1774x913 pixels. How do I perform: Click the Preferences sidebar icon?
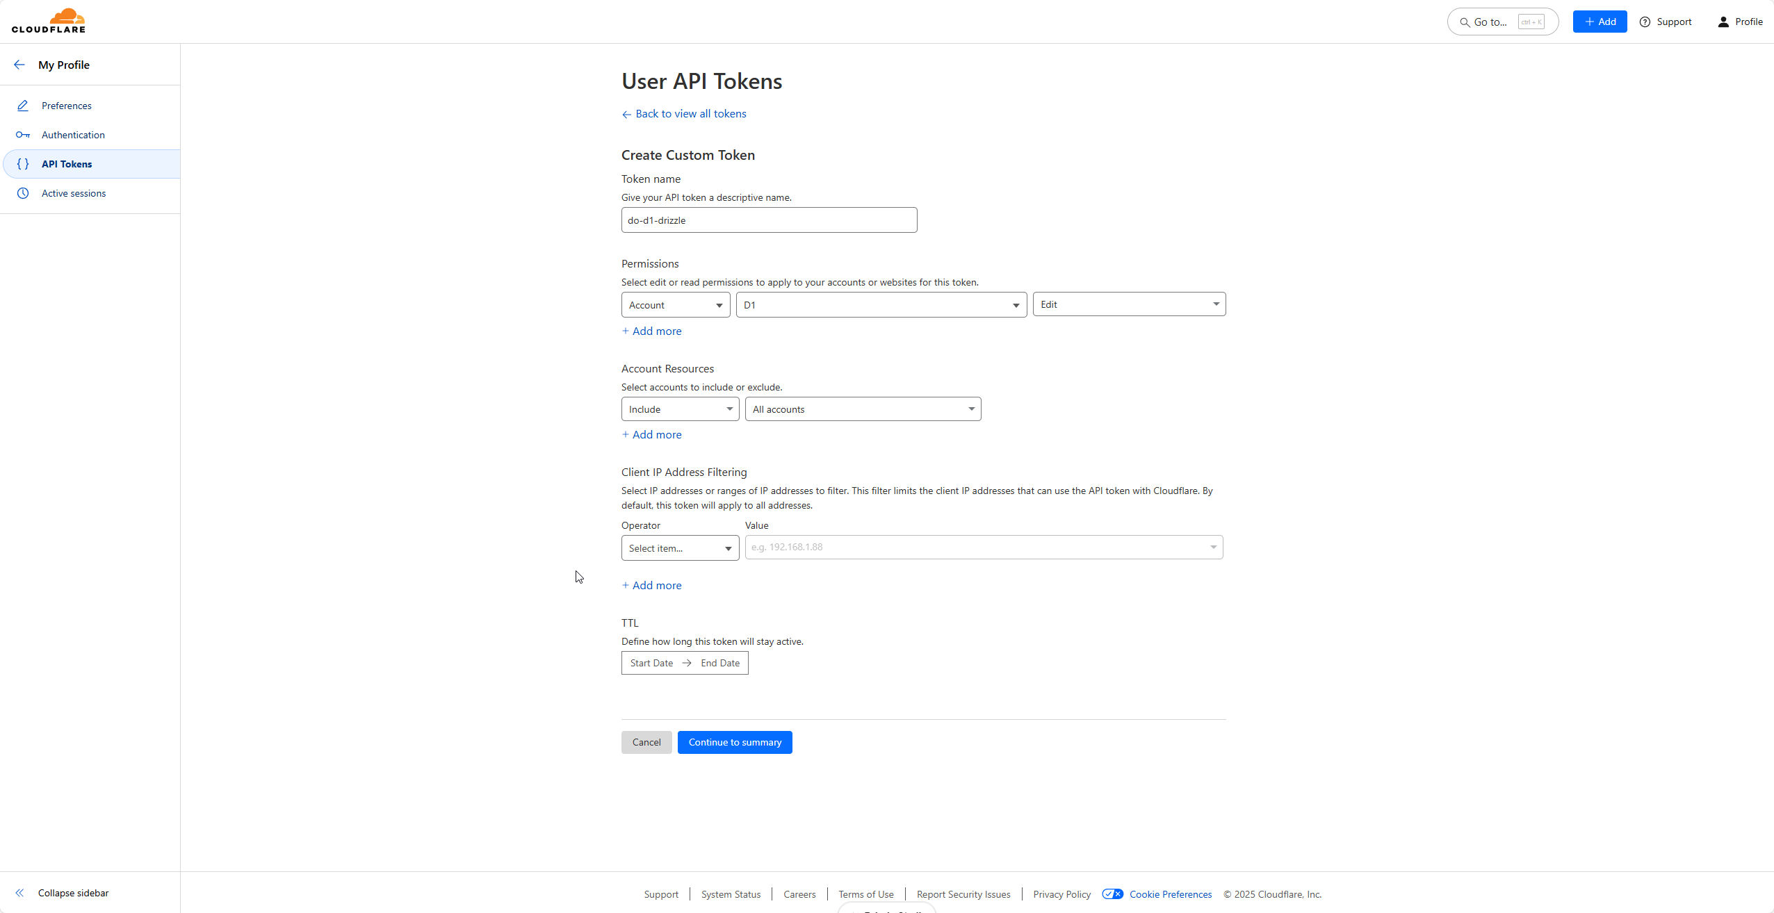coord(22,105)
